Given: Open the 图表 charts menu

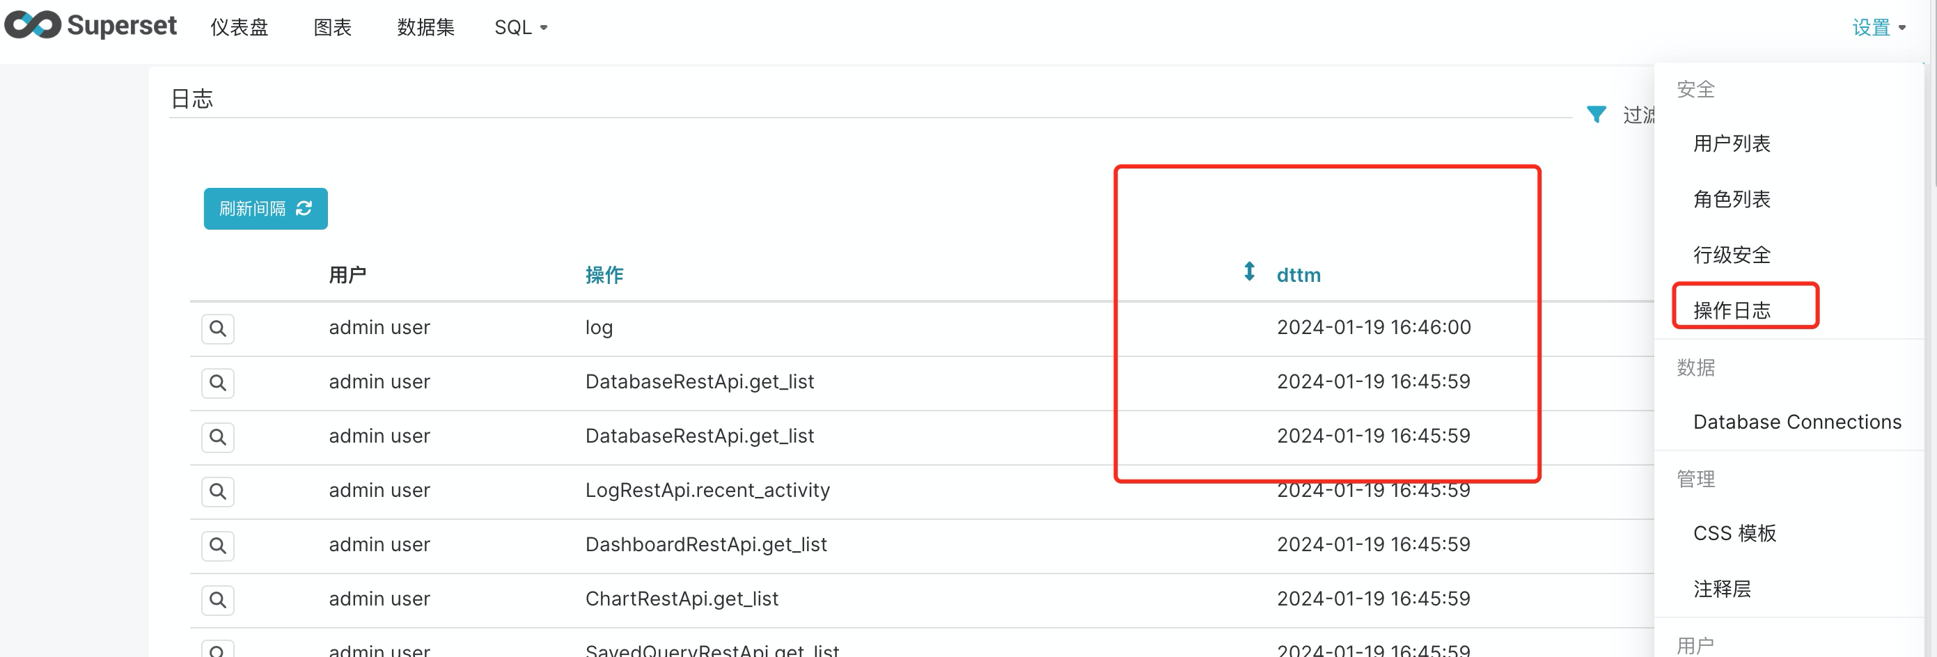Looking at the screenshot, I should click(332, 28).
